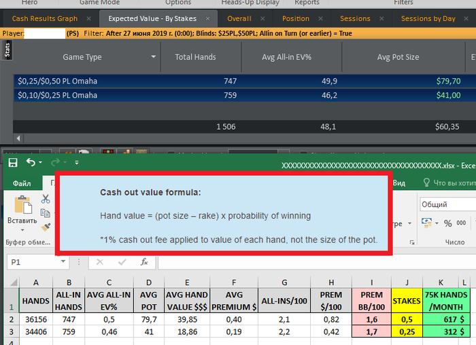This screenshot has width=476, height=345.
Task: Switch to the Position report tab
Action: pos(296,18)
